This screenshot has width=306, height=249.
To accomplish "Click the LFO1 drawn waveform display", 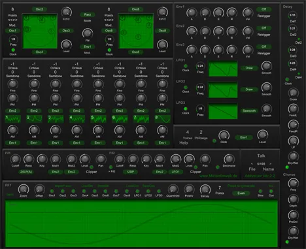I will [x=223, y=69].
